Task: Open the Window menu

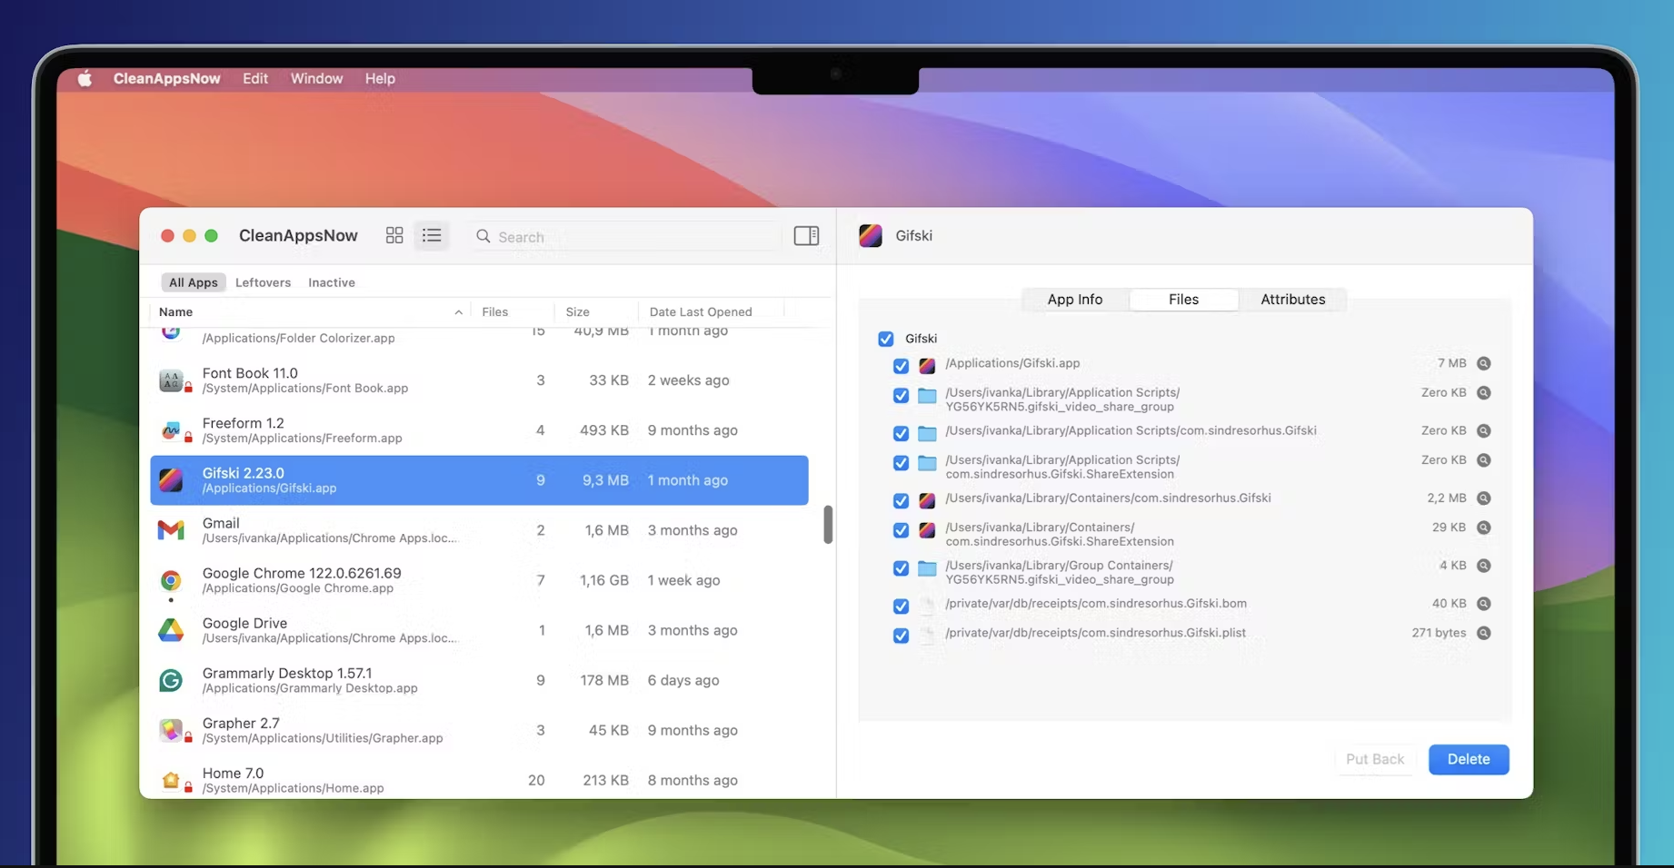Action: coord(316,79)
